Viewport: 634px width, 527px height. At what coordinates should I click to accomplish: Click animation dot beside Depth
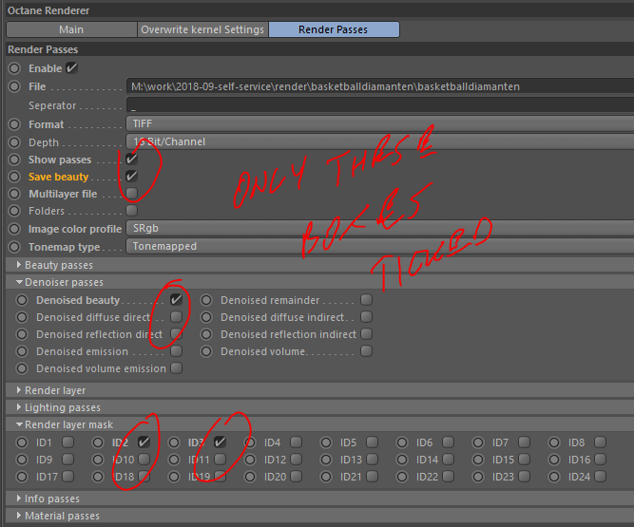tap(14, 142)
